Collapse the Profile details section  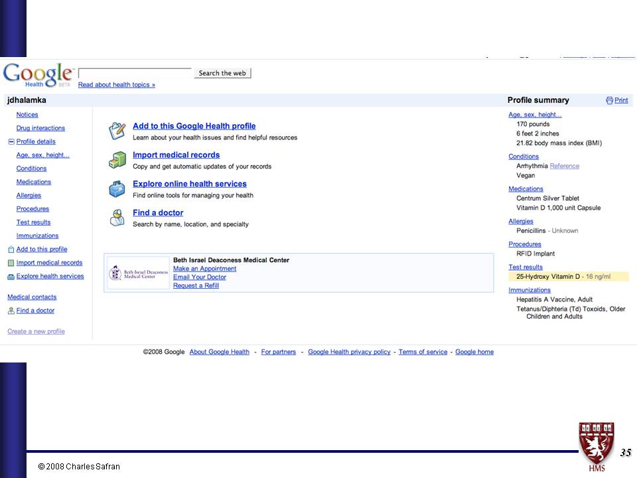pyautogui.click(x=11, y=142)
